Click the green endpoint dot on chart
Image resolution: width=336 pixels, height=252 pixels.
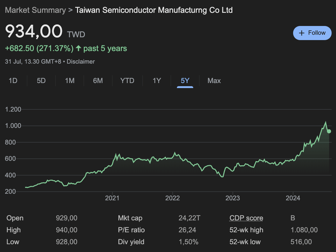pyautogui.click(x=329, y=131)
